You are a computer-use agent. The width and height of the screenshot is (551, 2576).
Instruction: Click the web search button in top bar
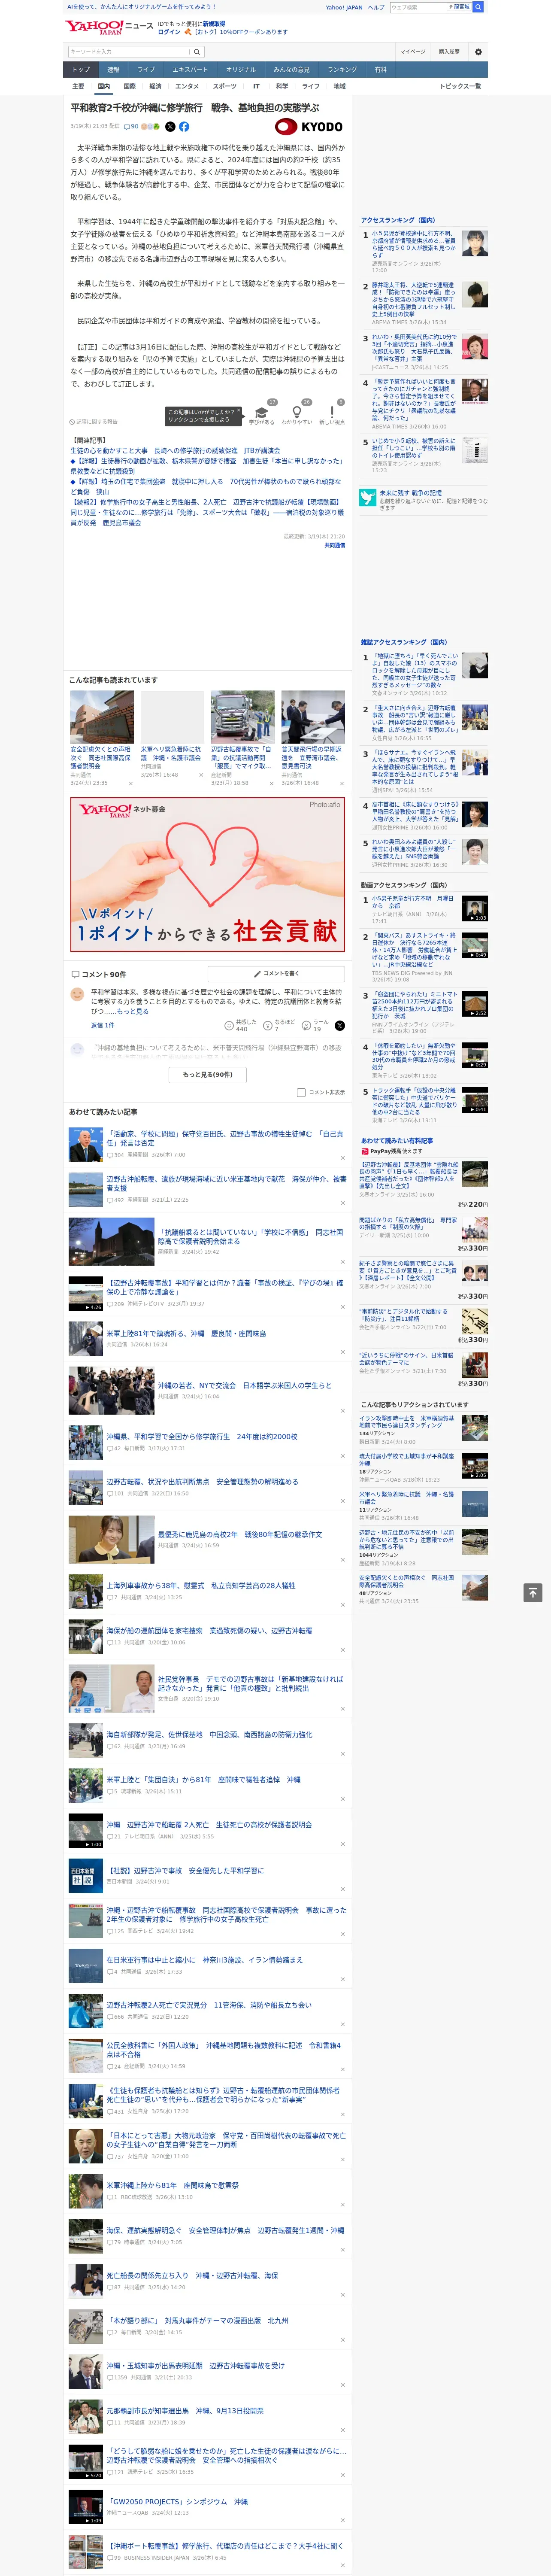(478, 7)
